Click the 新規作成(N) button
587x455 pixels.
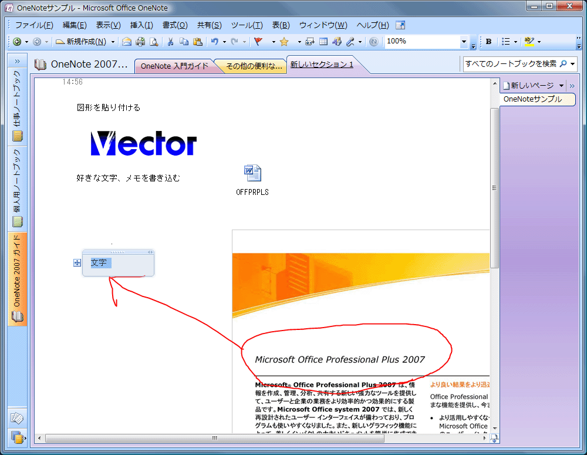click(81, 42)
